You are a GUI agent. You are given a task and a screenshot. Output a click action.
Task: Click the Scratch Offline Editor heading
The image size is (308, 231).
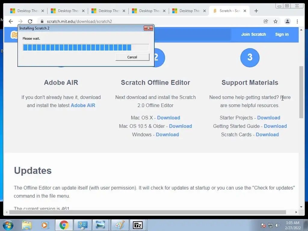click(156, 82)
